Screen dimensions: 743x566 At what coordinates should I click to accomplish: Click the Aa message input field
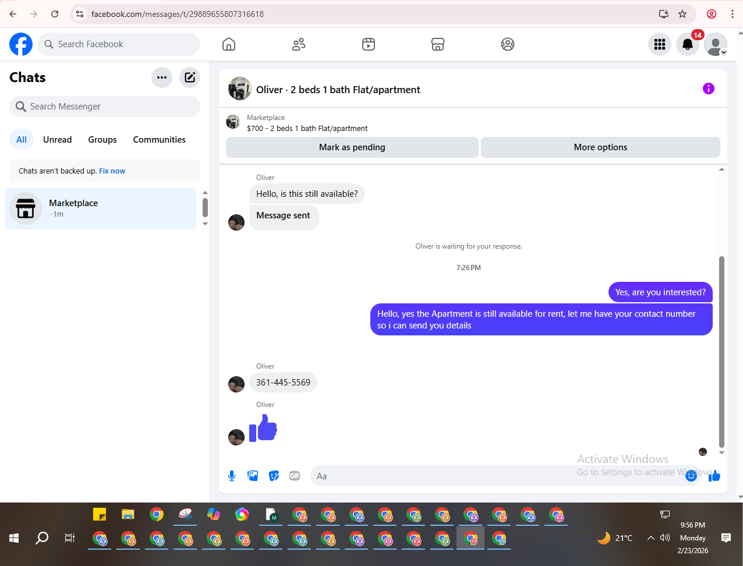[495, 476]
